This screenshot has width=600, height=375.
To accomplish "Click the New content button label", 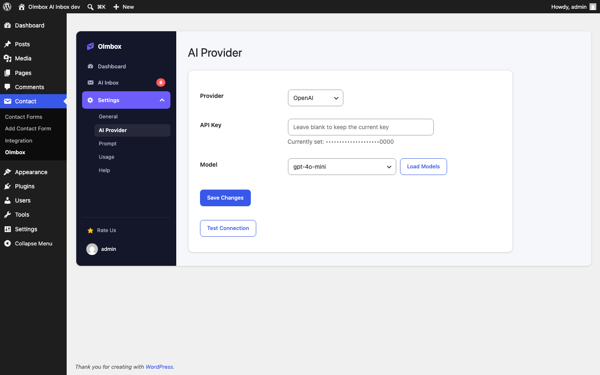I will pos(128,7).
